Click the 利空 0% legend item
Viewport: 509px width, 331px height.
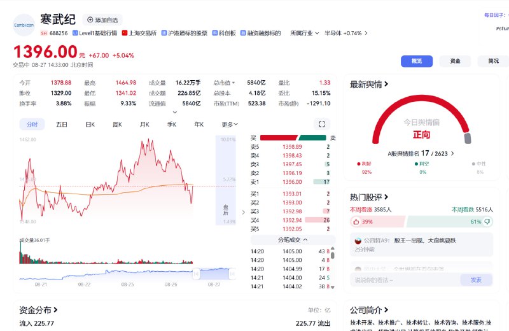[x=422, y=168]
